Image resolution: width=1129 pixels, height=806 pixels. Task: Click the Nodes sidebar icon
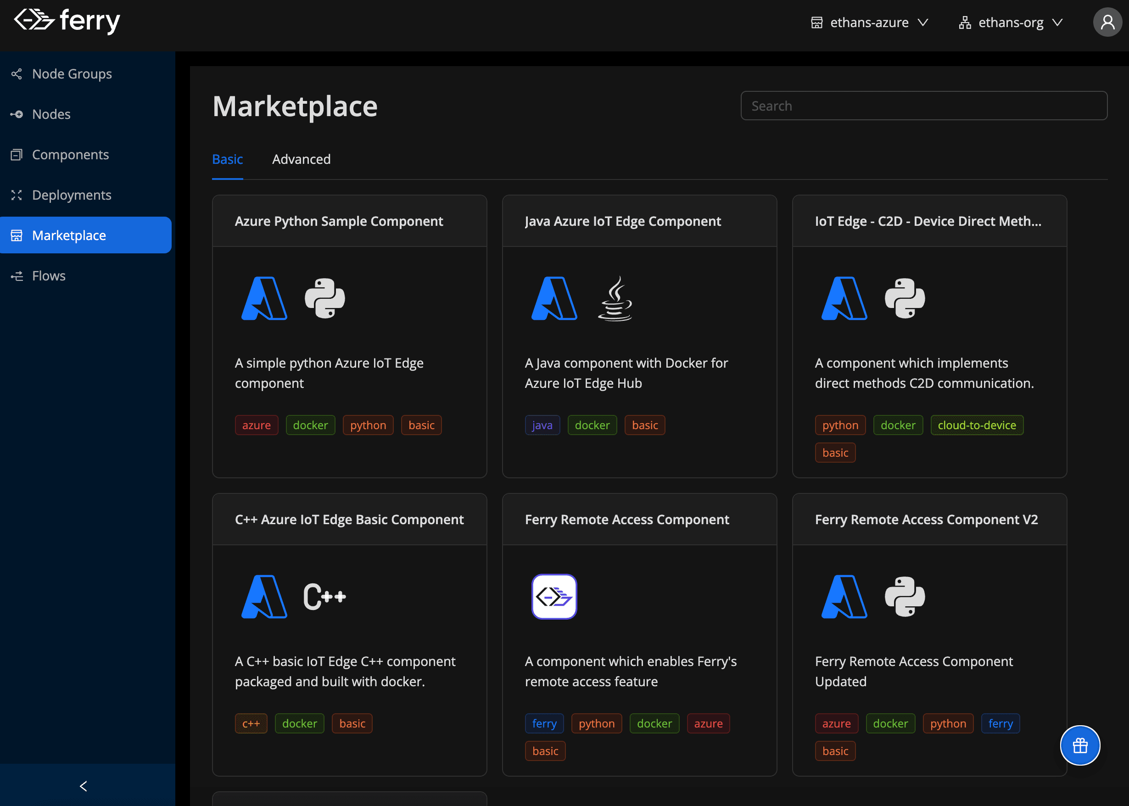point(17,114)
